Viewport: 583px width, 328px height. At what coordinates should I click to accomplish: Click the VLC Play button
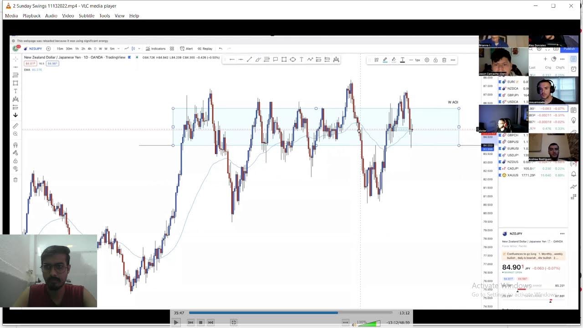(x=176, y=323)
